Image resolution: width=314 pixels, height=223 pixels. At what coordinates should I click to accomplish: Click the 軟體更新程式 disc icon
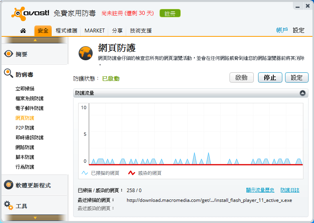pos(9,185)
